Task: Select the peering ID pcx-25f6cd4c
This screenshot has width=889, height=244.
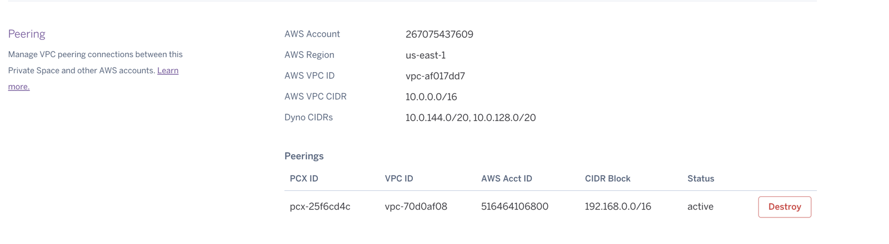Action: (x=320, y=207)
